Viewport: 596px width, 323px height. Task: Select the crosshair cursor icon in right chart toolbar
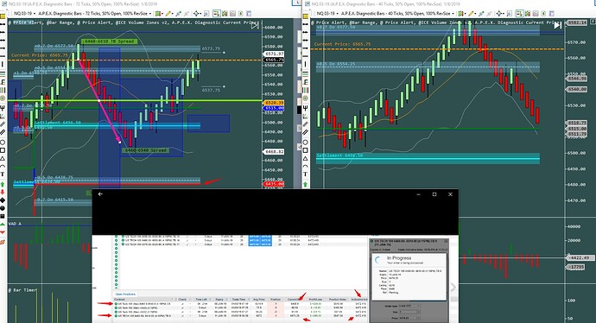coord(499,13)
